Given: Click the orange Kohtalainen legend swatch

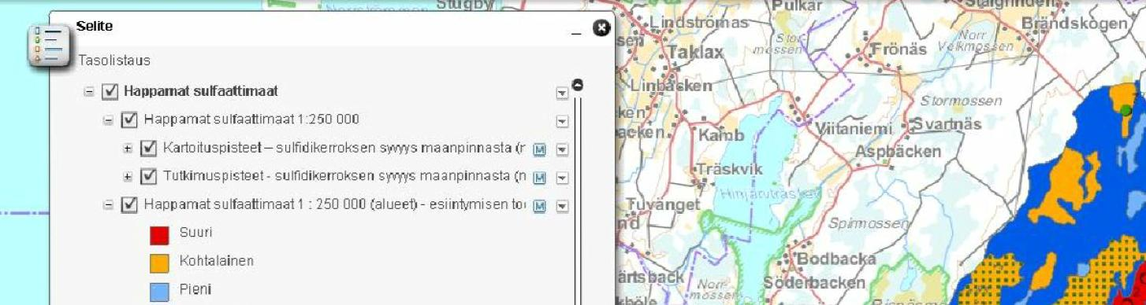Looking at the screenshot, I should click(160, 263).
